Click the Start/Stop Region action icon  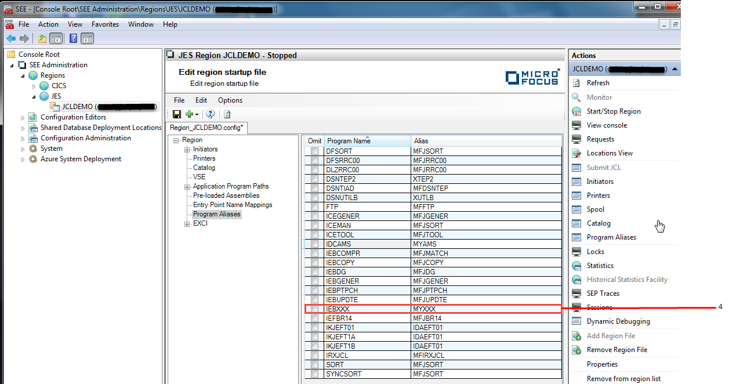pyautogui.click(x=576, y=111)
